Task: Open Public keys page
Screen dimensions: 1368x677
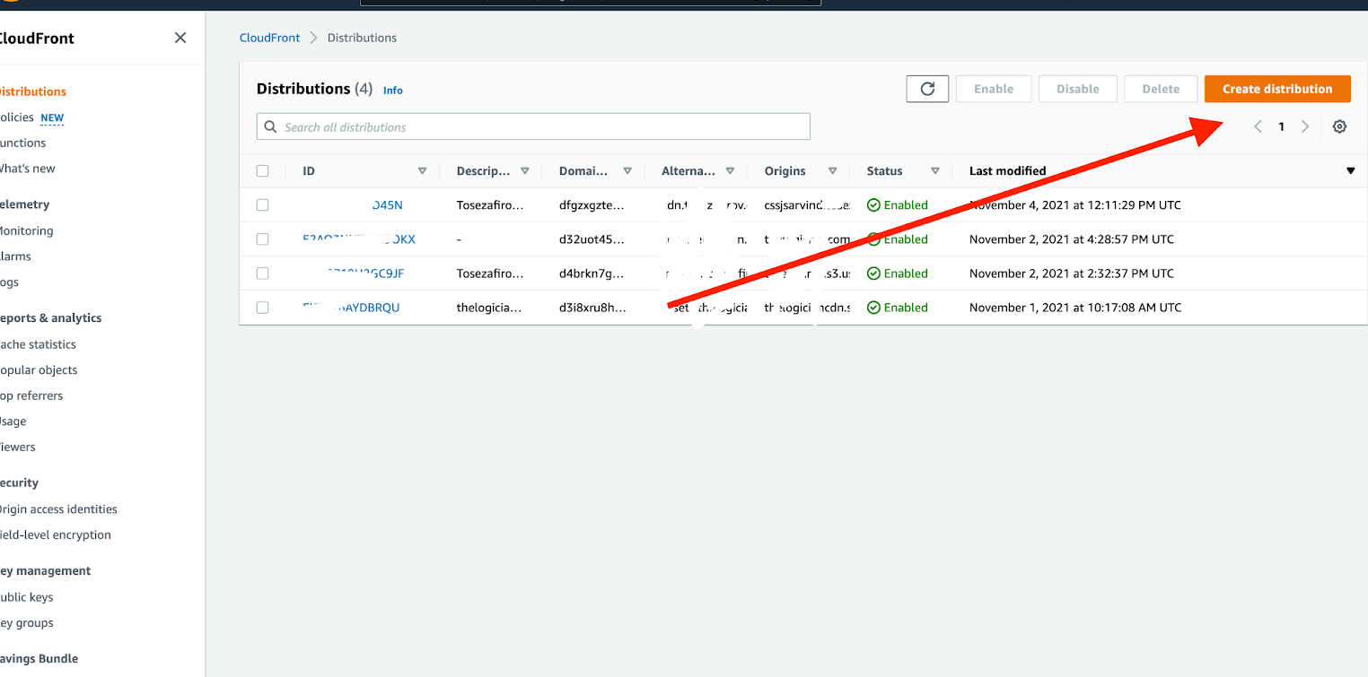Action: tap(26, 597)
